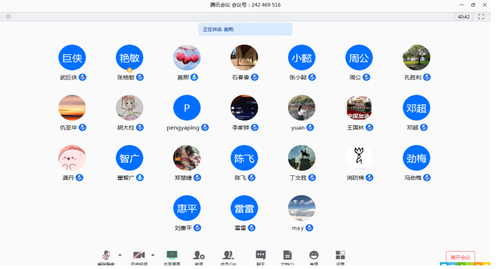Click 消防梯 participant's avatar

(x=359, y=158)
